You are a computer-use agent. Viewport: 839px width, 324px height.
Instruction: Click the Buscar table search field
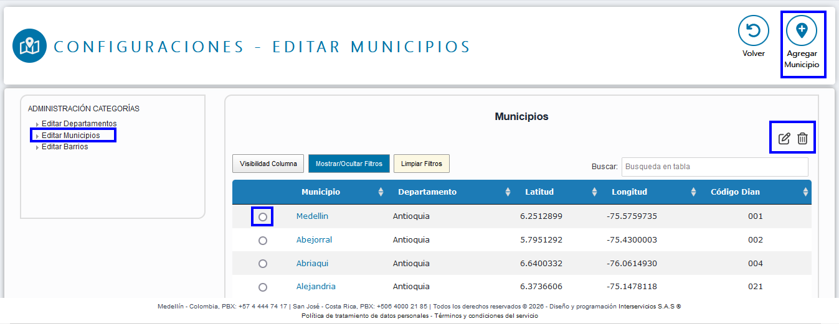(714, 167)
